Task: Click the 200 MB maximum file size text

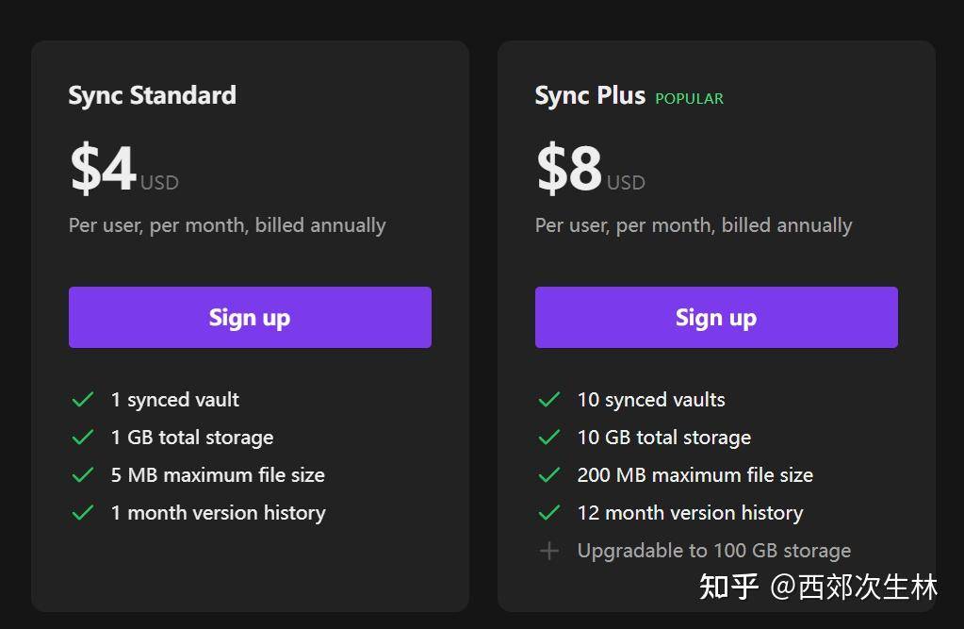Action: point(694,475)
